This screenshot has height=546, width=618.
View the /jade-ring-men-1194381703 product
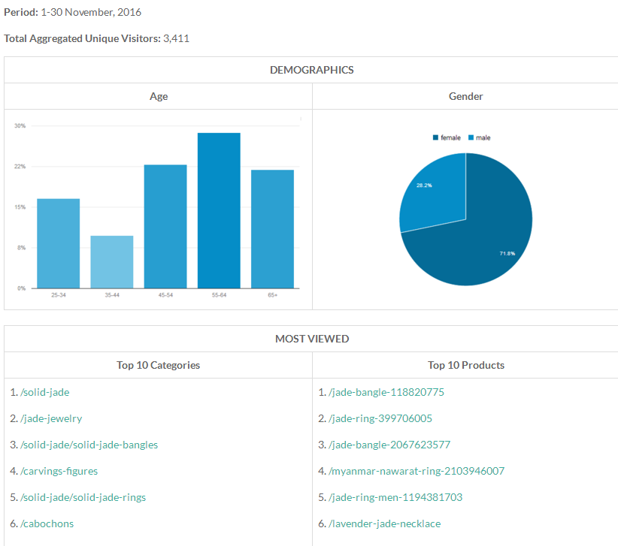click(x=395, y=497)
